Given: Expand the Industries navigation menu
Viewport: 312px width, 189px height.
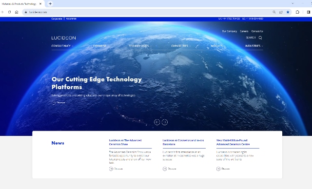Looking at the screenshot, I should (254, 46).
